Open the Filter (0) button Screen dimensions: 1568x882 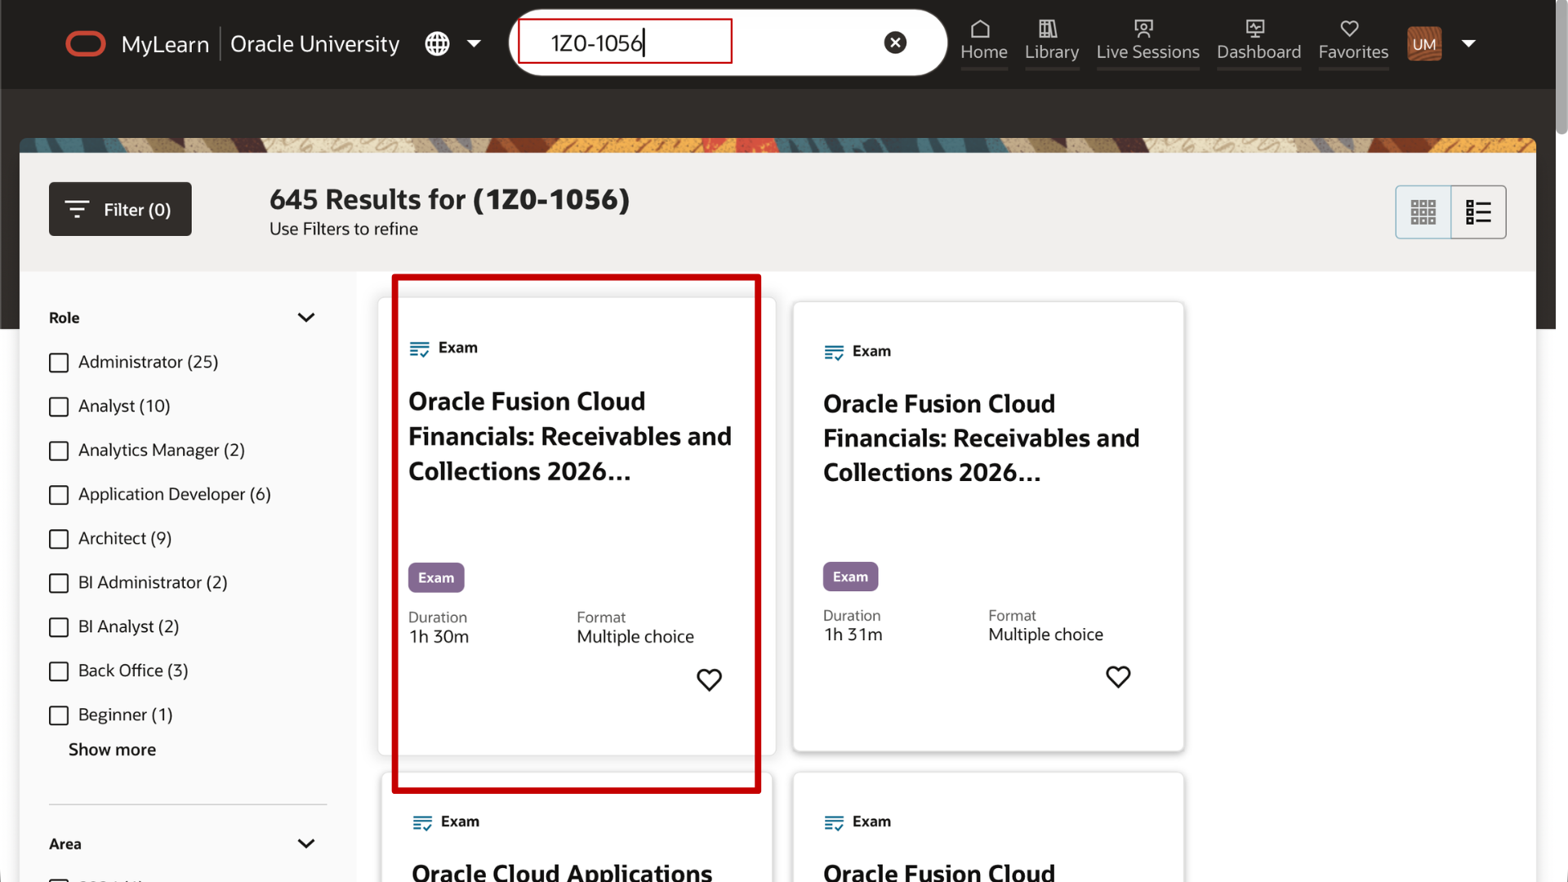119,208
